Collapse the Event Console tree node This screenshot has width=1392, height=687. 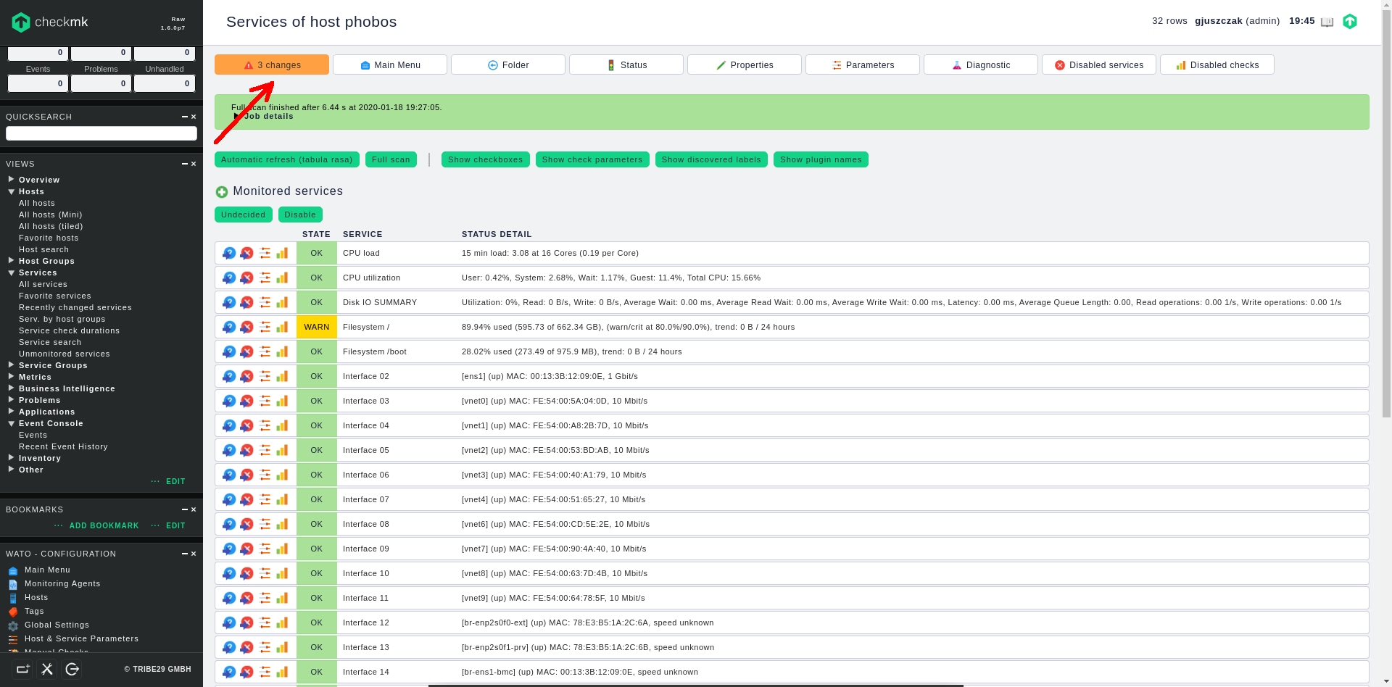click(12, 423)
